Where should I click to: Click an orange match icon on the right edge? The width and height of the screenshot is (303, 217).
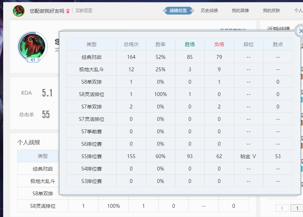[301, 77]
